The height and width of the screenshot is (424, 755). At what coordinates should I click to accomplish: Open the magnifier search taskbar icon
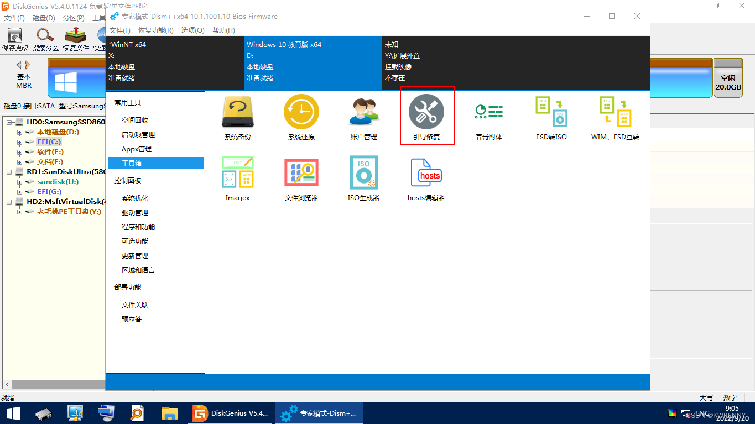pyautogui.click(x=138, y=413)
